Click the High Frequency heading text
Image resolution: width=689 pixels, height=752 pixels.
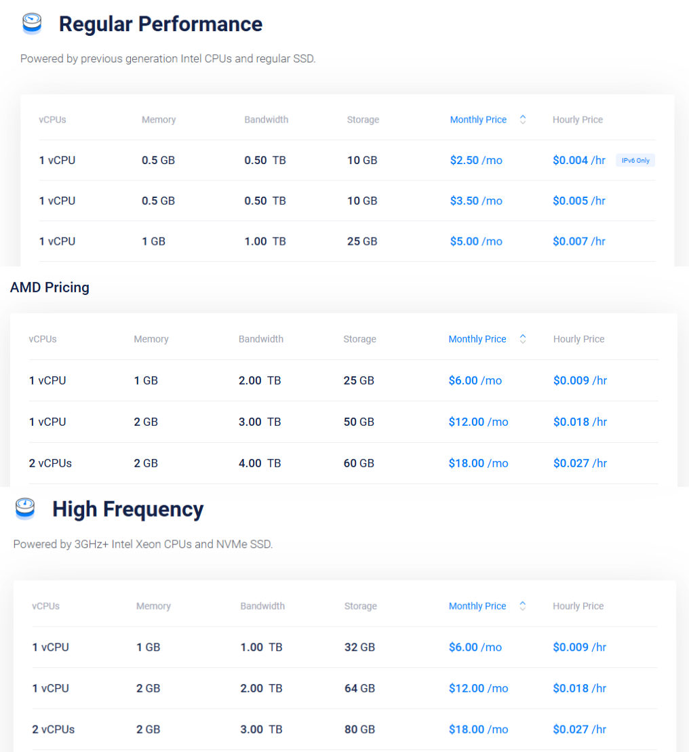tap(127, 509)
